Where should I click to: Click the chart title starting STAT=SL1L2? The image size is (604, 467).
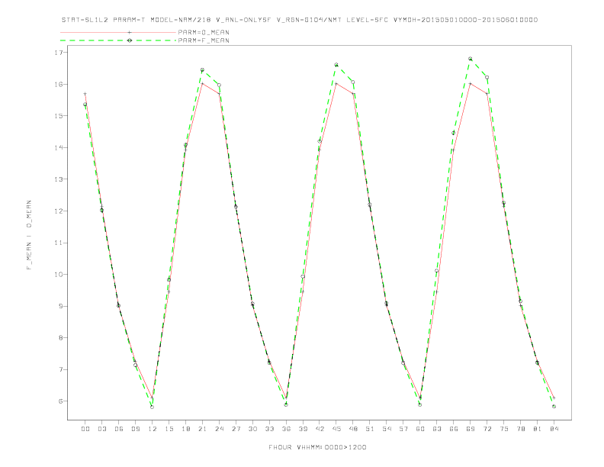point(299,20)
